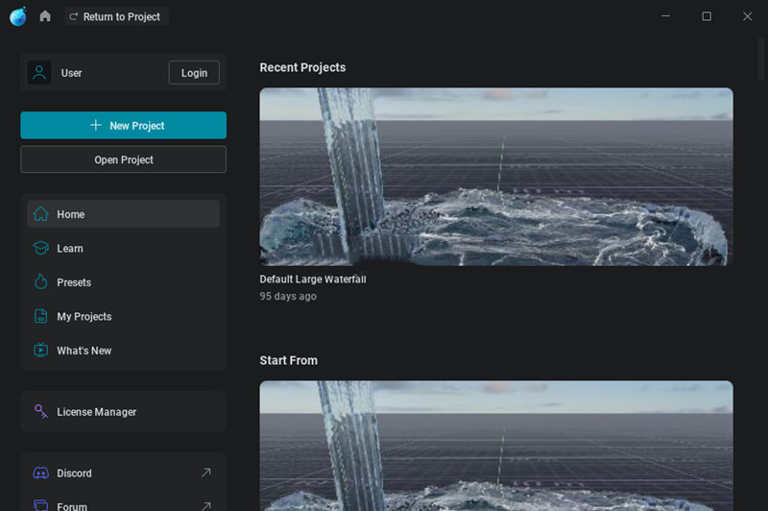
Task: Click the home icon in the title bar
Action: [x=45, y=16]
